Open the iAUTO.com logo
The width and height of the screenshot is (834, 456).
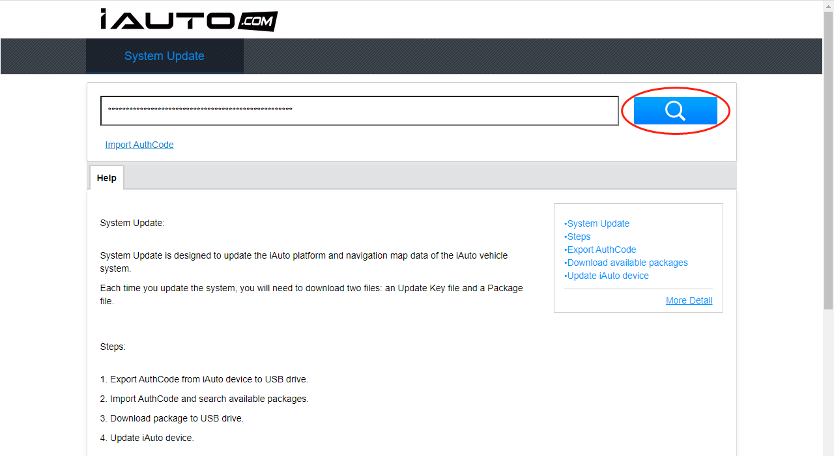click(x=189, y=20)
